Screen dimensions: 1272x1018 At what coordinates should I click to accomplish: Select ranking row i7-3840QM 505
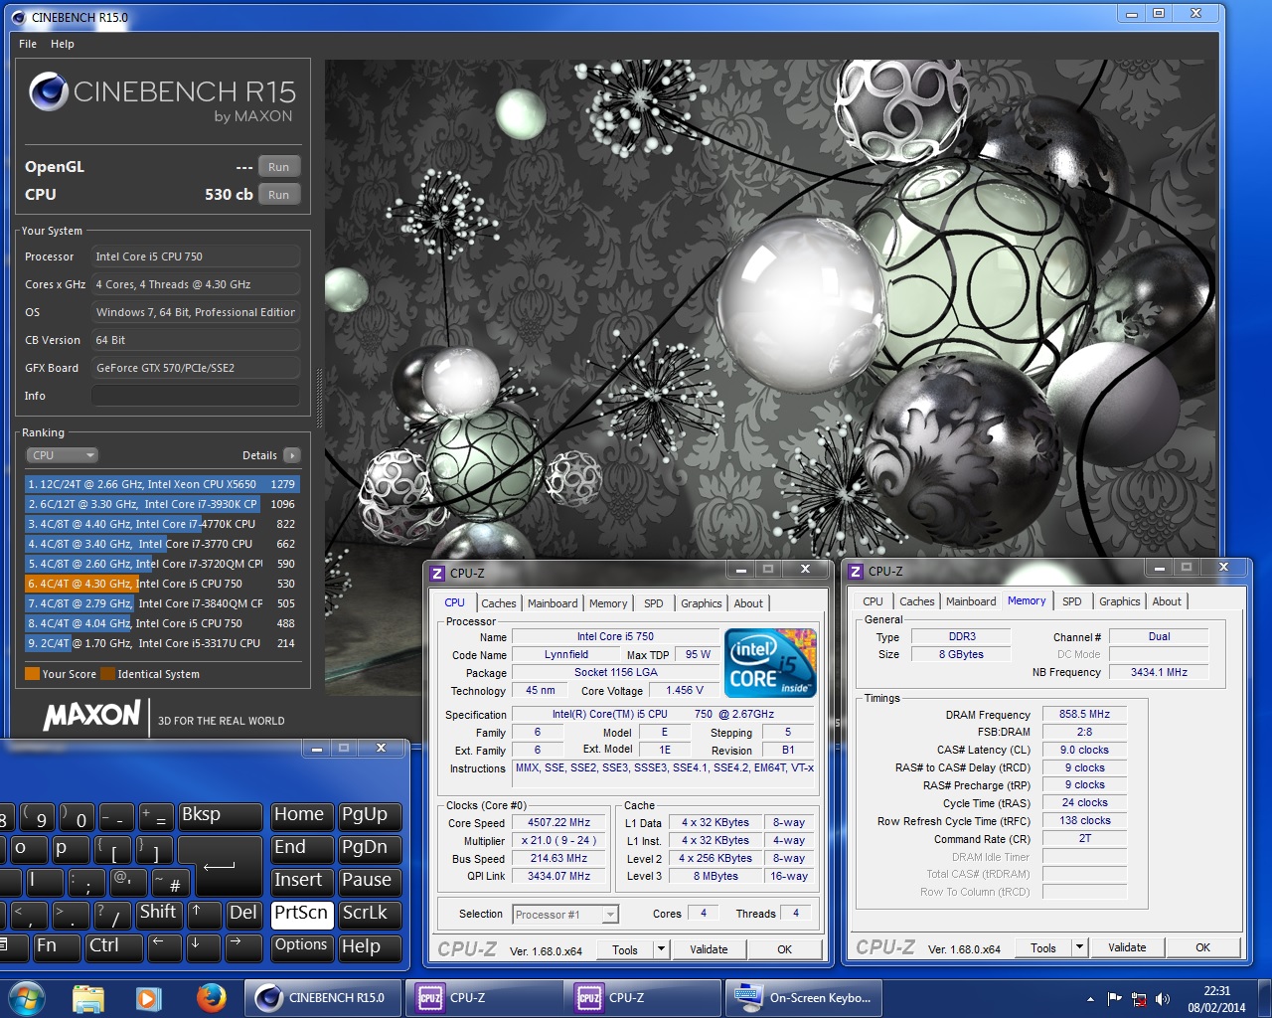click(162, 603)
